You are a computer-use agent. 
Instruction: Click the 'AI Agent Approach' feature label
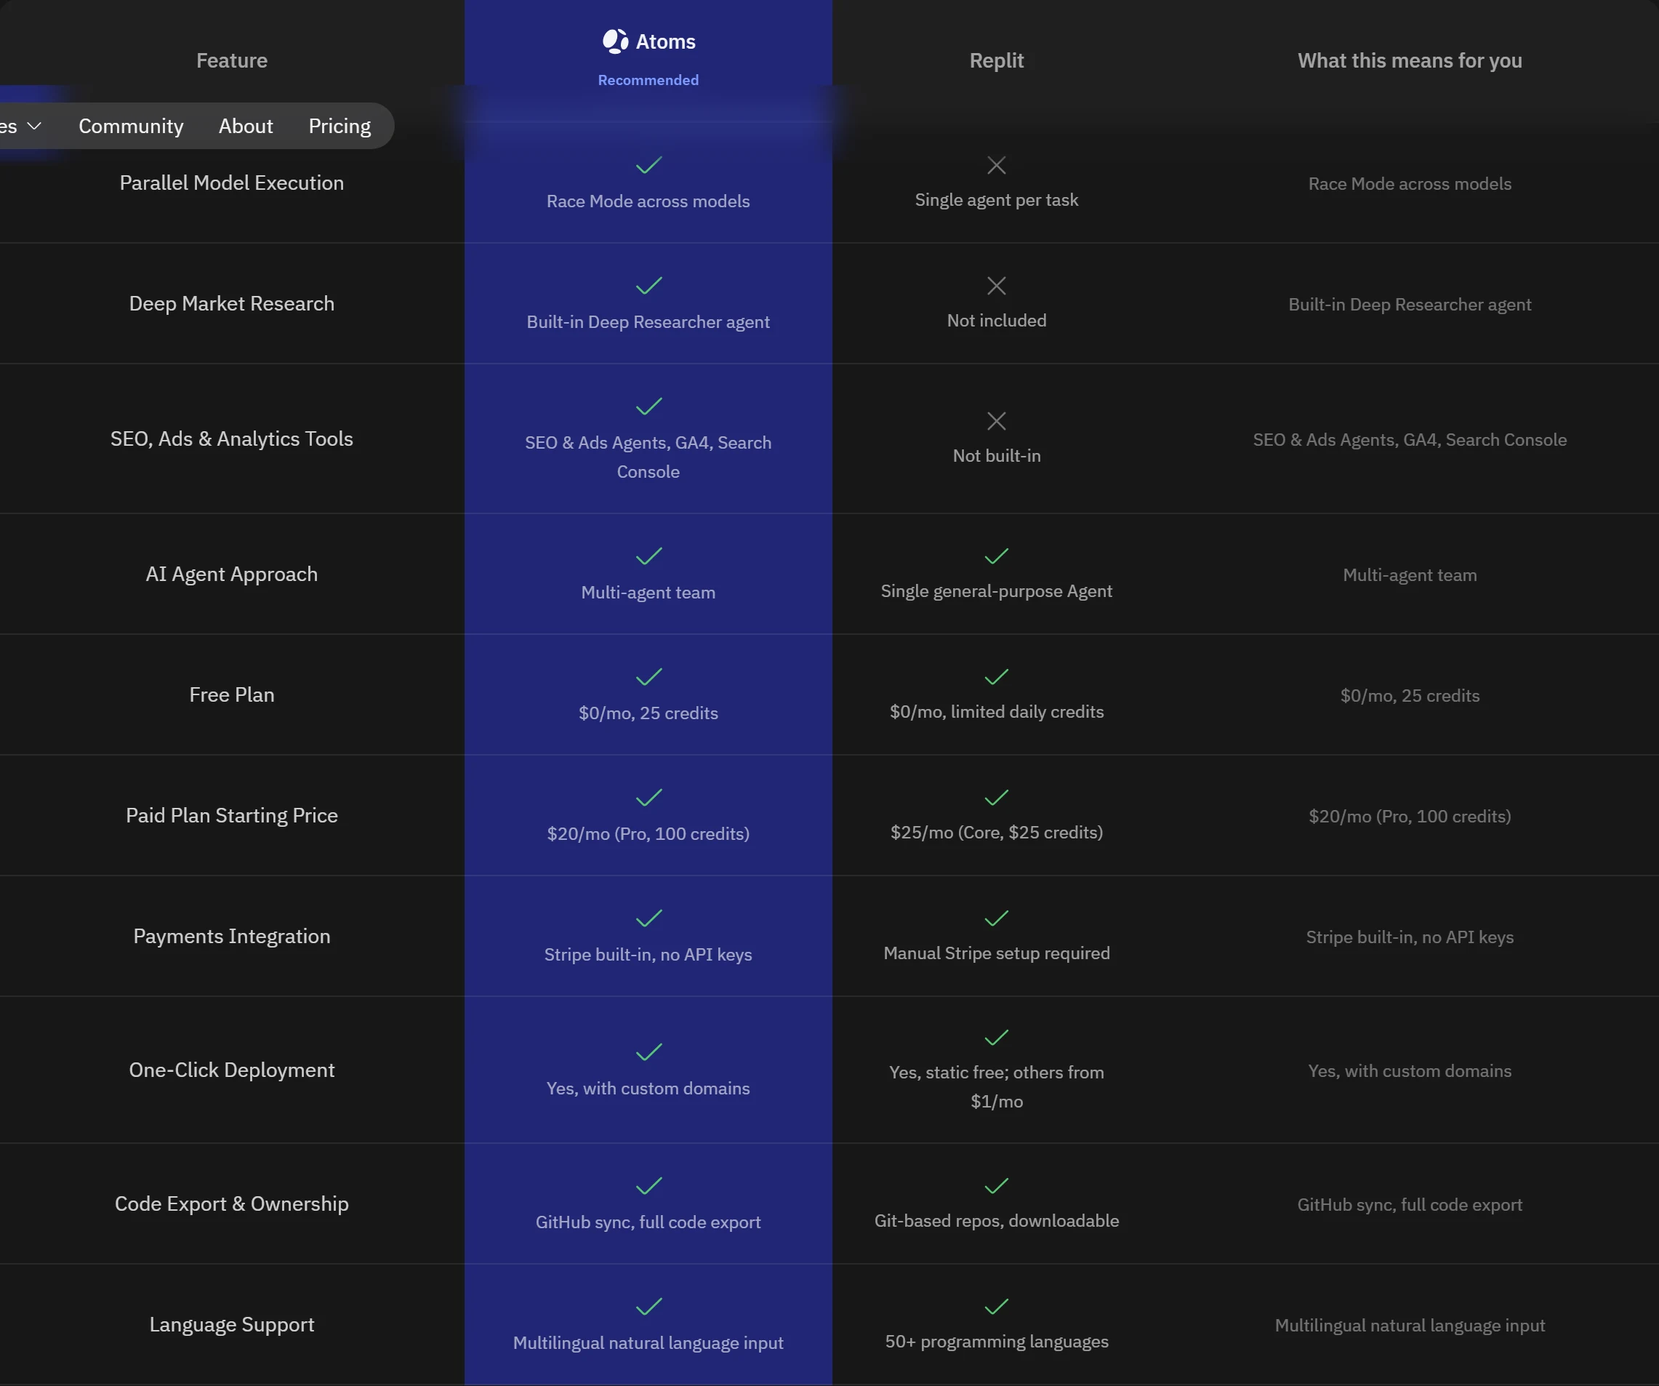coord(231,574)
